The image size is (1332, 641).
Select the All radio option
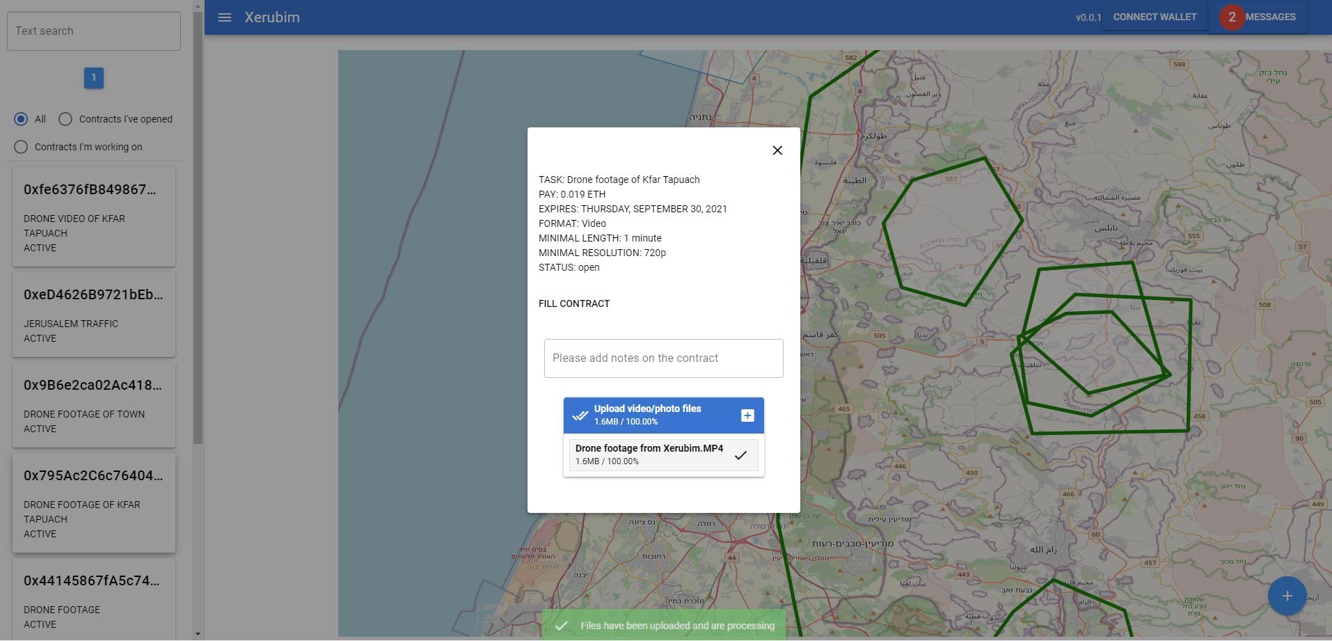point(21,119)
